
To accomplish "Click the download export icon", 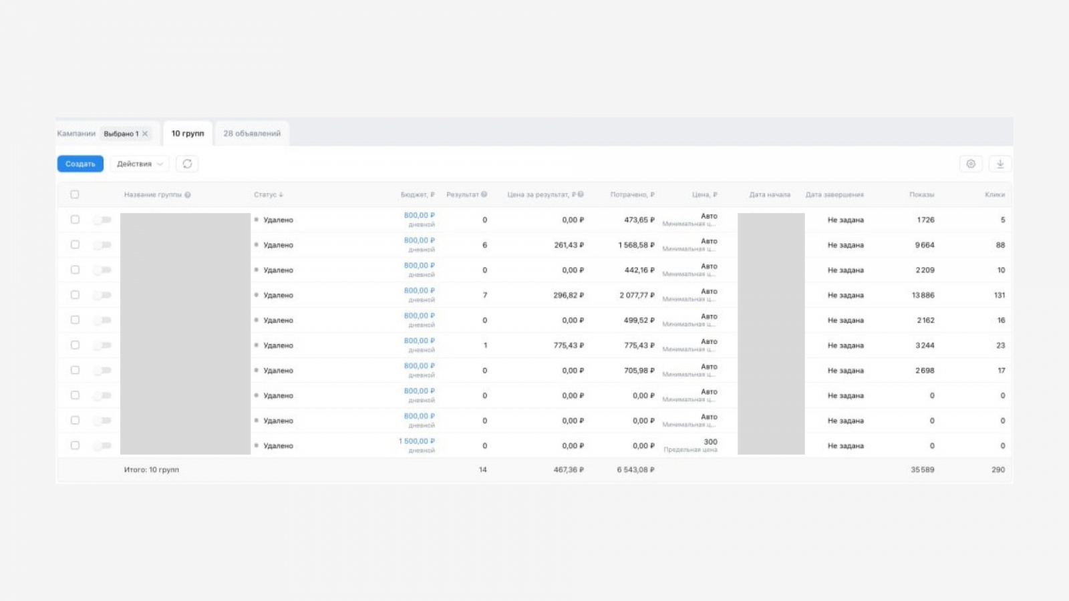I will click(x=1000, y=164).
